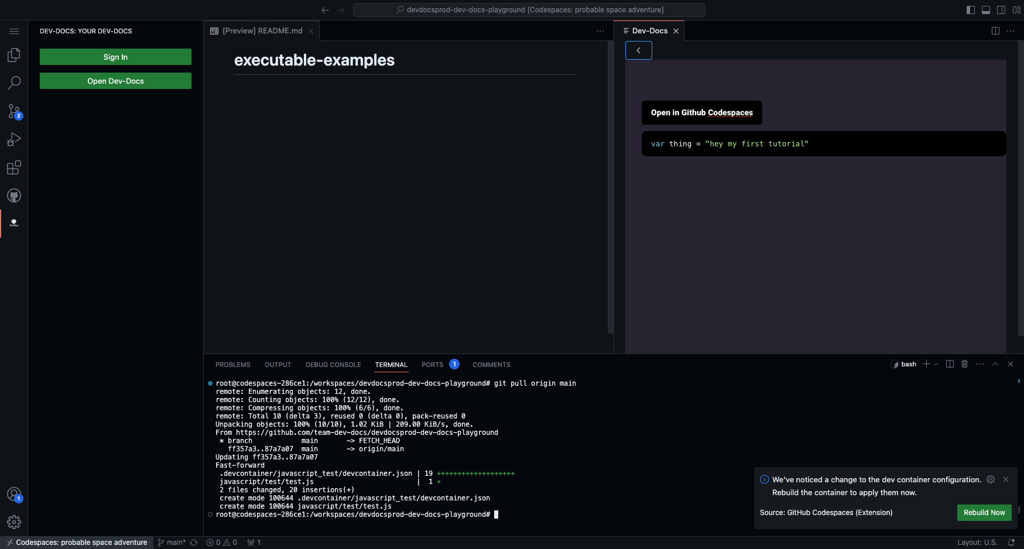Click the Manage gear icon
The height and width of the screenshot is (549, 1024).
(14, 521)
